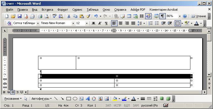Expand line spacing options arrow
The height and width of the screenshot is (109, 213).
pyautogui.click(x=144, y=23)
